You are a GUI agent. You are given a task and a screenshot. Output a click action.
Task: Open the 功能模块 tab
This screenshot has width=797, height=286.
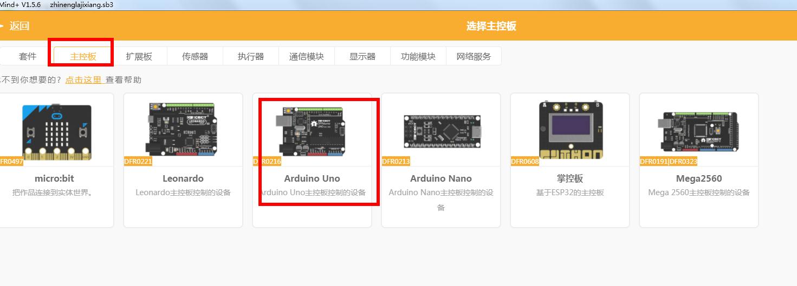coord(418,56)
